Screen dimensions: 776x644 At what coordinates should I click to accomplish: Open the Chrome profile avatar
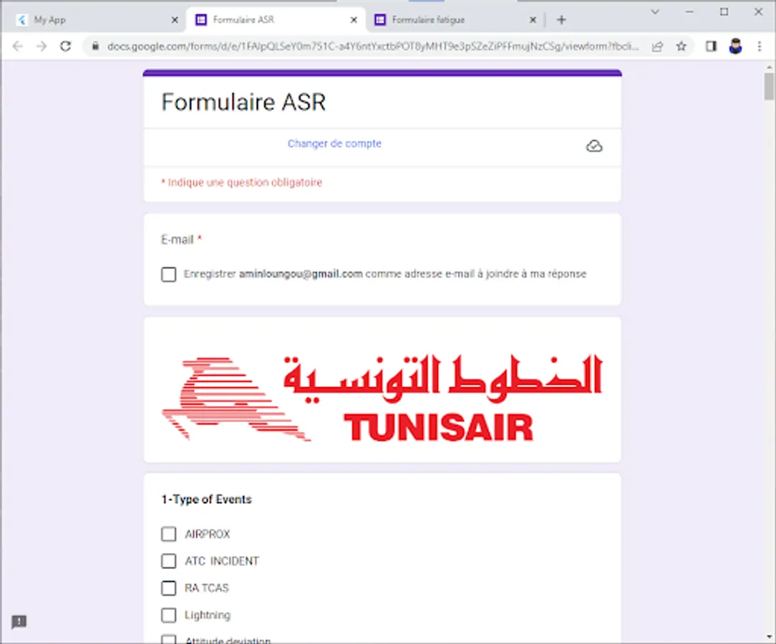coord(735,47)
